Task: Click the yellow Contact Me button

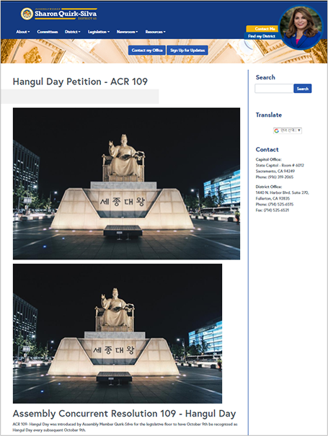Action: (262, 29)
